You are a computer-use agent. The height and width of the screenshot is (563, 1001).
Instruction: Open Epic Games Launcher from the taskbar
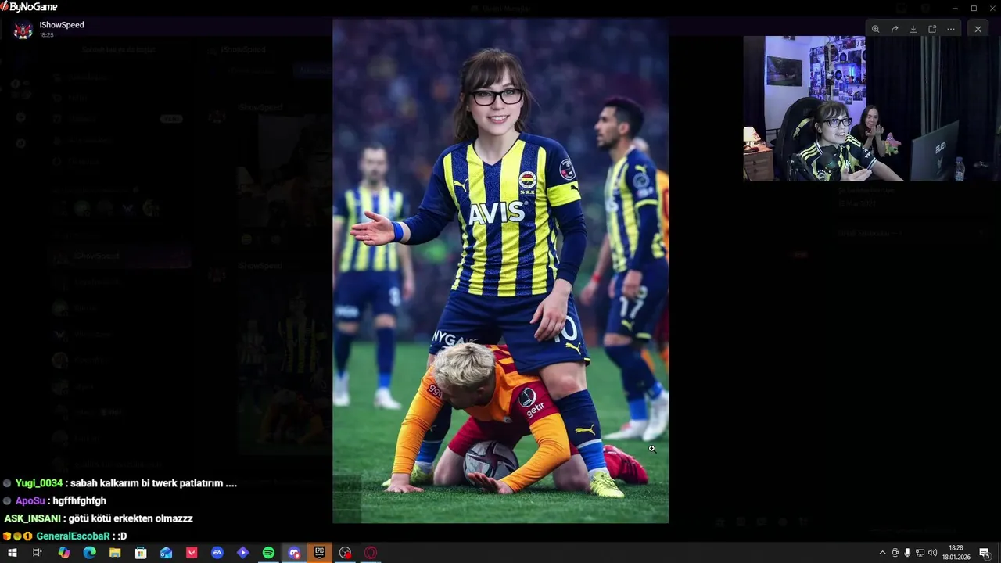tap(319, 553)
